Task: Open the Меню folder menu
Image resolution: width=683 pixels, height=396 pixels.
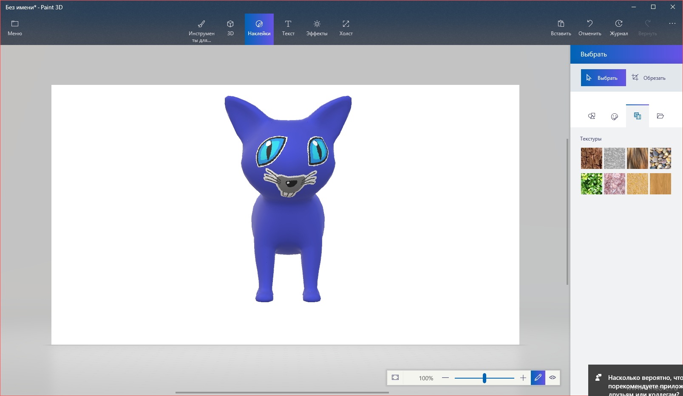Action: tap(15, 28)
